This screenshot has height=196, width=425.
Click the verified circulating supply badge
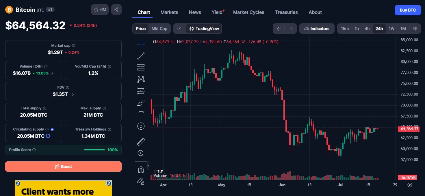pyautogui.click(x=52, y=130)
